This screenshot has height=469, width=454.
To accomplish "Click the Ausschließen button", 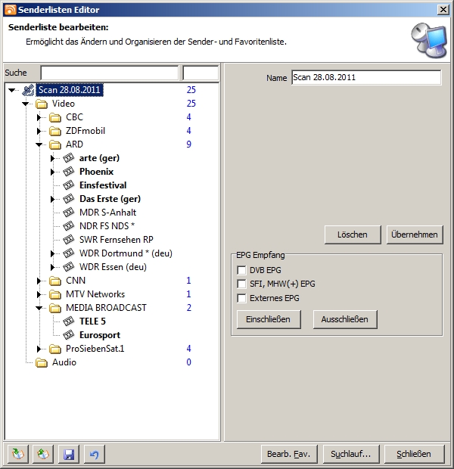I will pyautogui.click(x=345, y=319).
